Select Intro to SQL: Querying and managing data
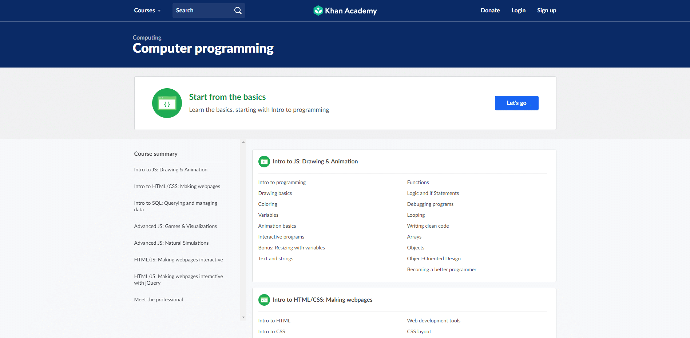690x338 pixels. (176, 206)
